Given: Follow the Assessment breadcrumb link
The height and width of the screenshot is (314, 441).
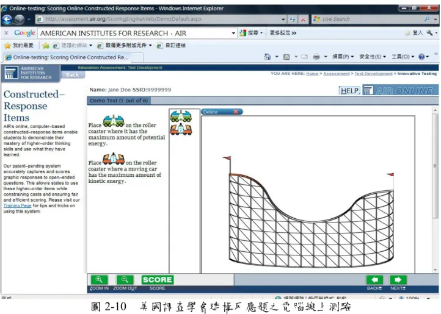Looking at the screenshot, I should (x=337, y=74).
